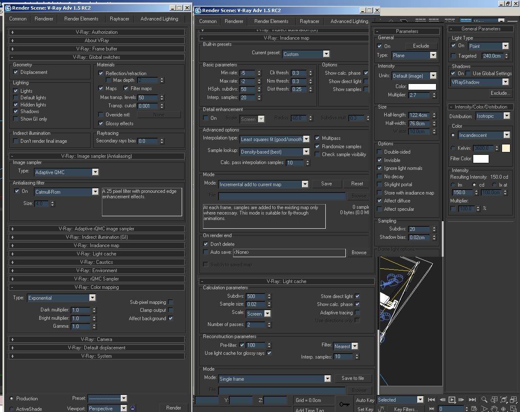Select the Arc Rotate tool
Viewport: 520px width, 412px height.
504,409
